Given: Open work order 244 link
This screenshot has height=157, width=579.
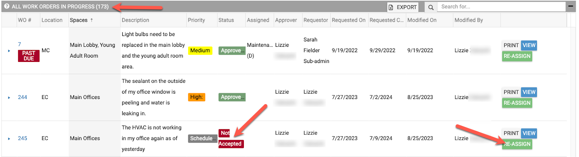Looking at the screenshot, I should pyautogui.click(x=22, y=97).
